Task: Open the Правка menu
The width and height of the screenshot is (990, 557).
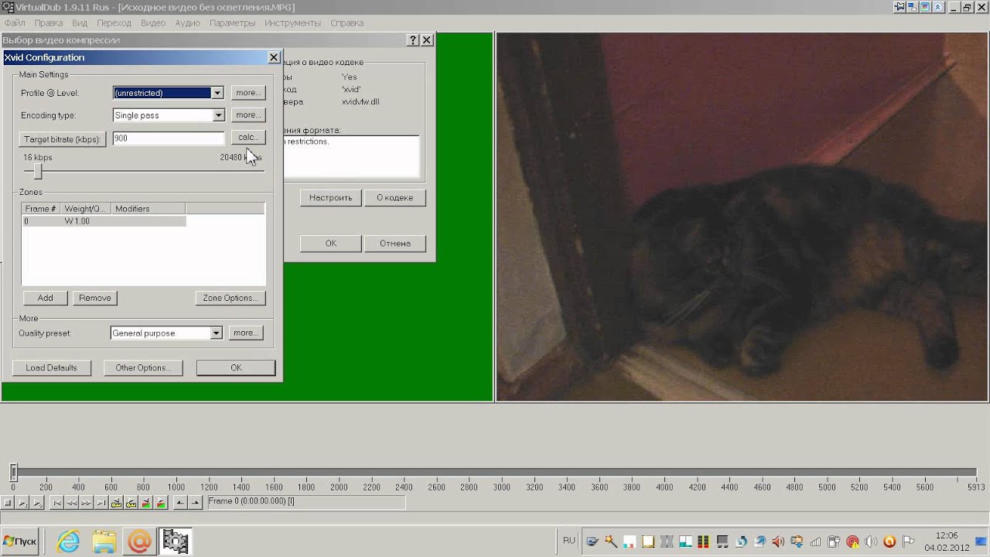Action: click(49, 23)
